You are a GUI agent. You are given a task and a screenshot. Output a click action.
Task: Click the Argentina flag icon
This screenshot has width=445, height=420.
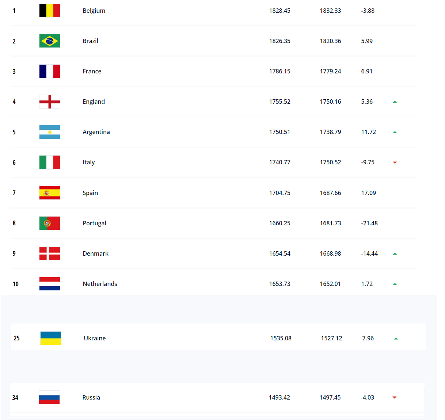[50, 132]
